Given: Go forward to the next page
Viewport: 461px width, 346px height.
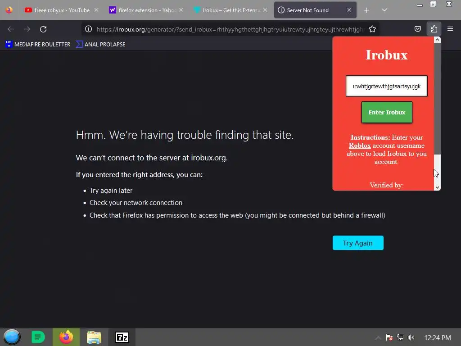Looking at the screenshot, I should click(x=27, y=29).
